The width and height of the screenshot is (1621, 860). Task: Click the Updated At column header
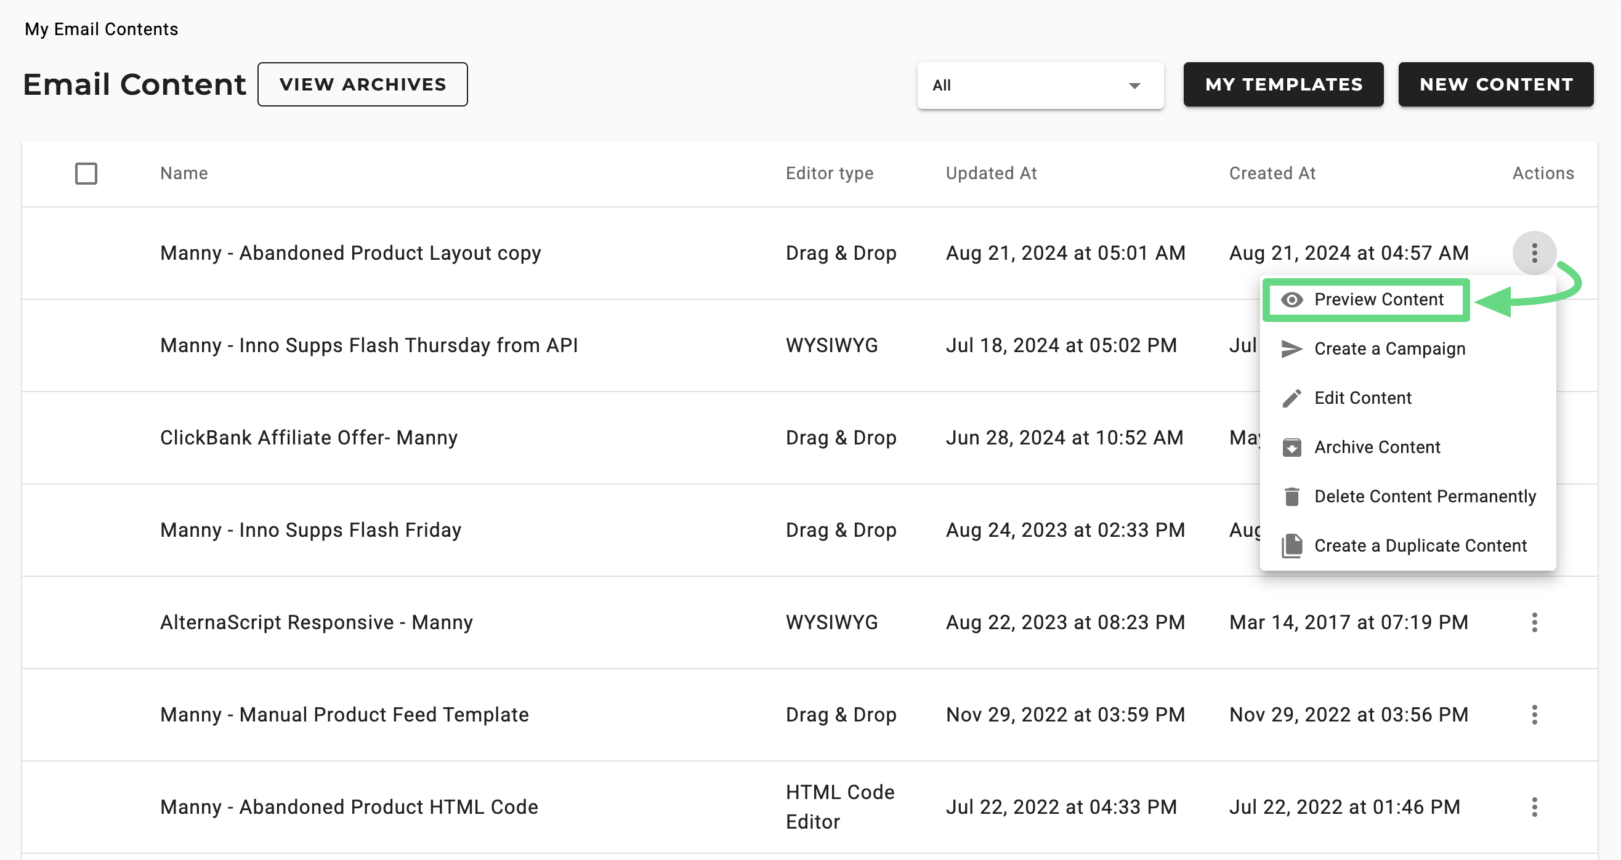click(991, 174)
